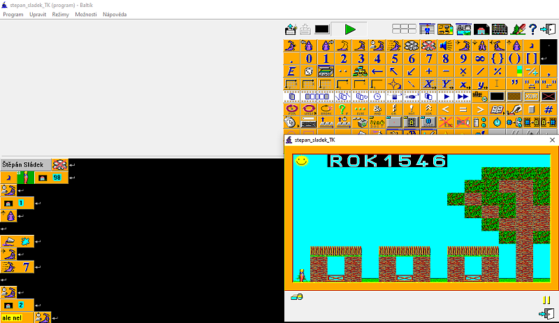Open the Možnosti menu
The width and height of the screenshot is (559, 323).
coord(85,14)
